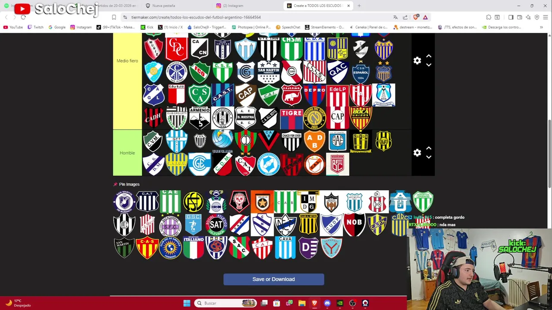Select the D. RIESTRA crest

point(245,118)
